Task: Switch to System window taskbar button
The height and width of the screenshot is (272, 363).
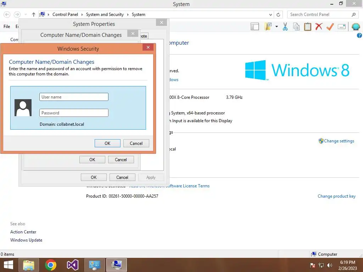Action: click(x=117, y=265)
